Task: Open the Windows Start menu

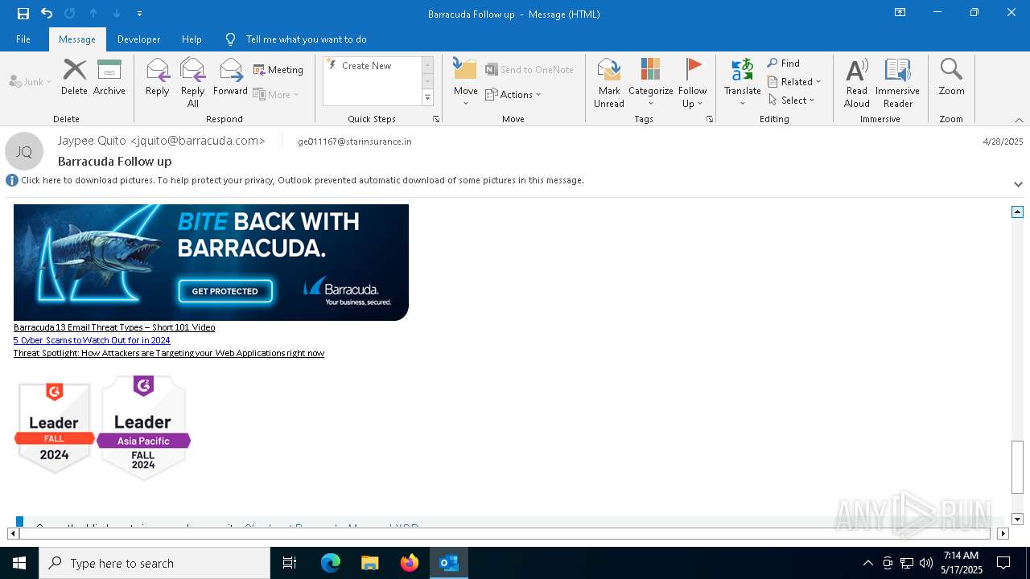Action: (19, 563)
